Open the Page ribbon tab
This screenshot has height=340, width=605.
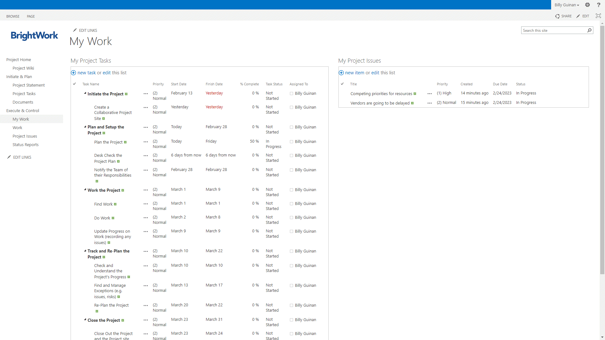coord(31,16)
